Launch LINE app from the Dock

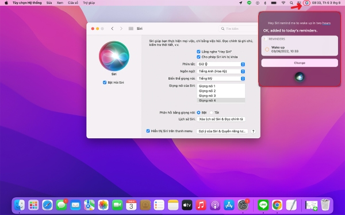click(263, 205)
